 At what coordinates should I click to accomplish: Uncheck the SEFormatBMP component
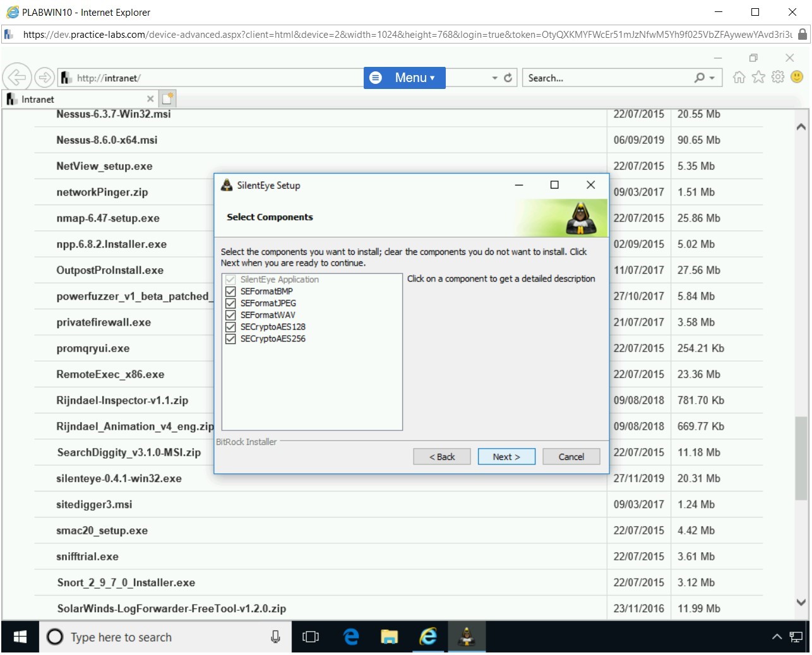coord(230,292)
